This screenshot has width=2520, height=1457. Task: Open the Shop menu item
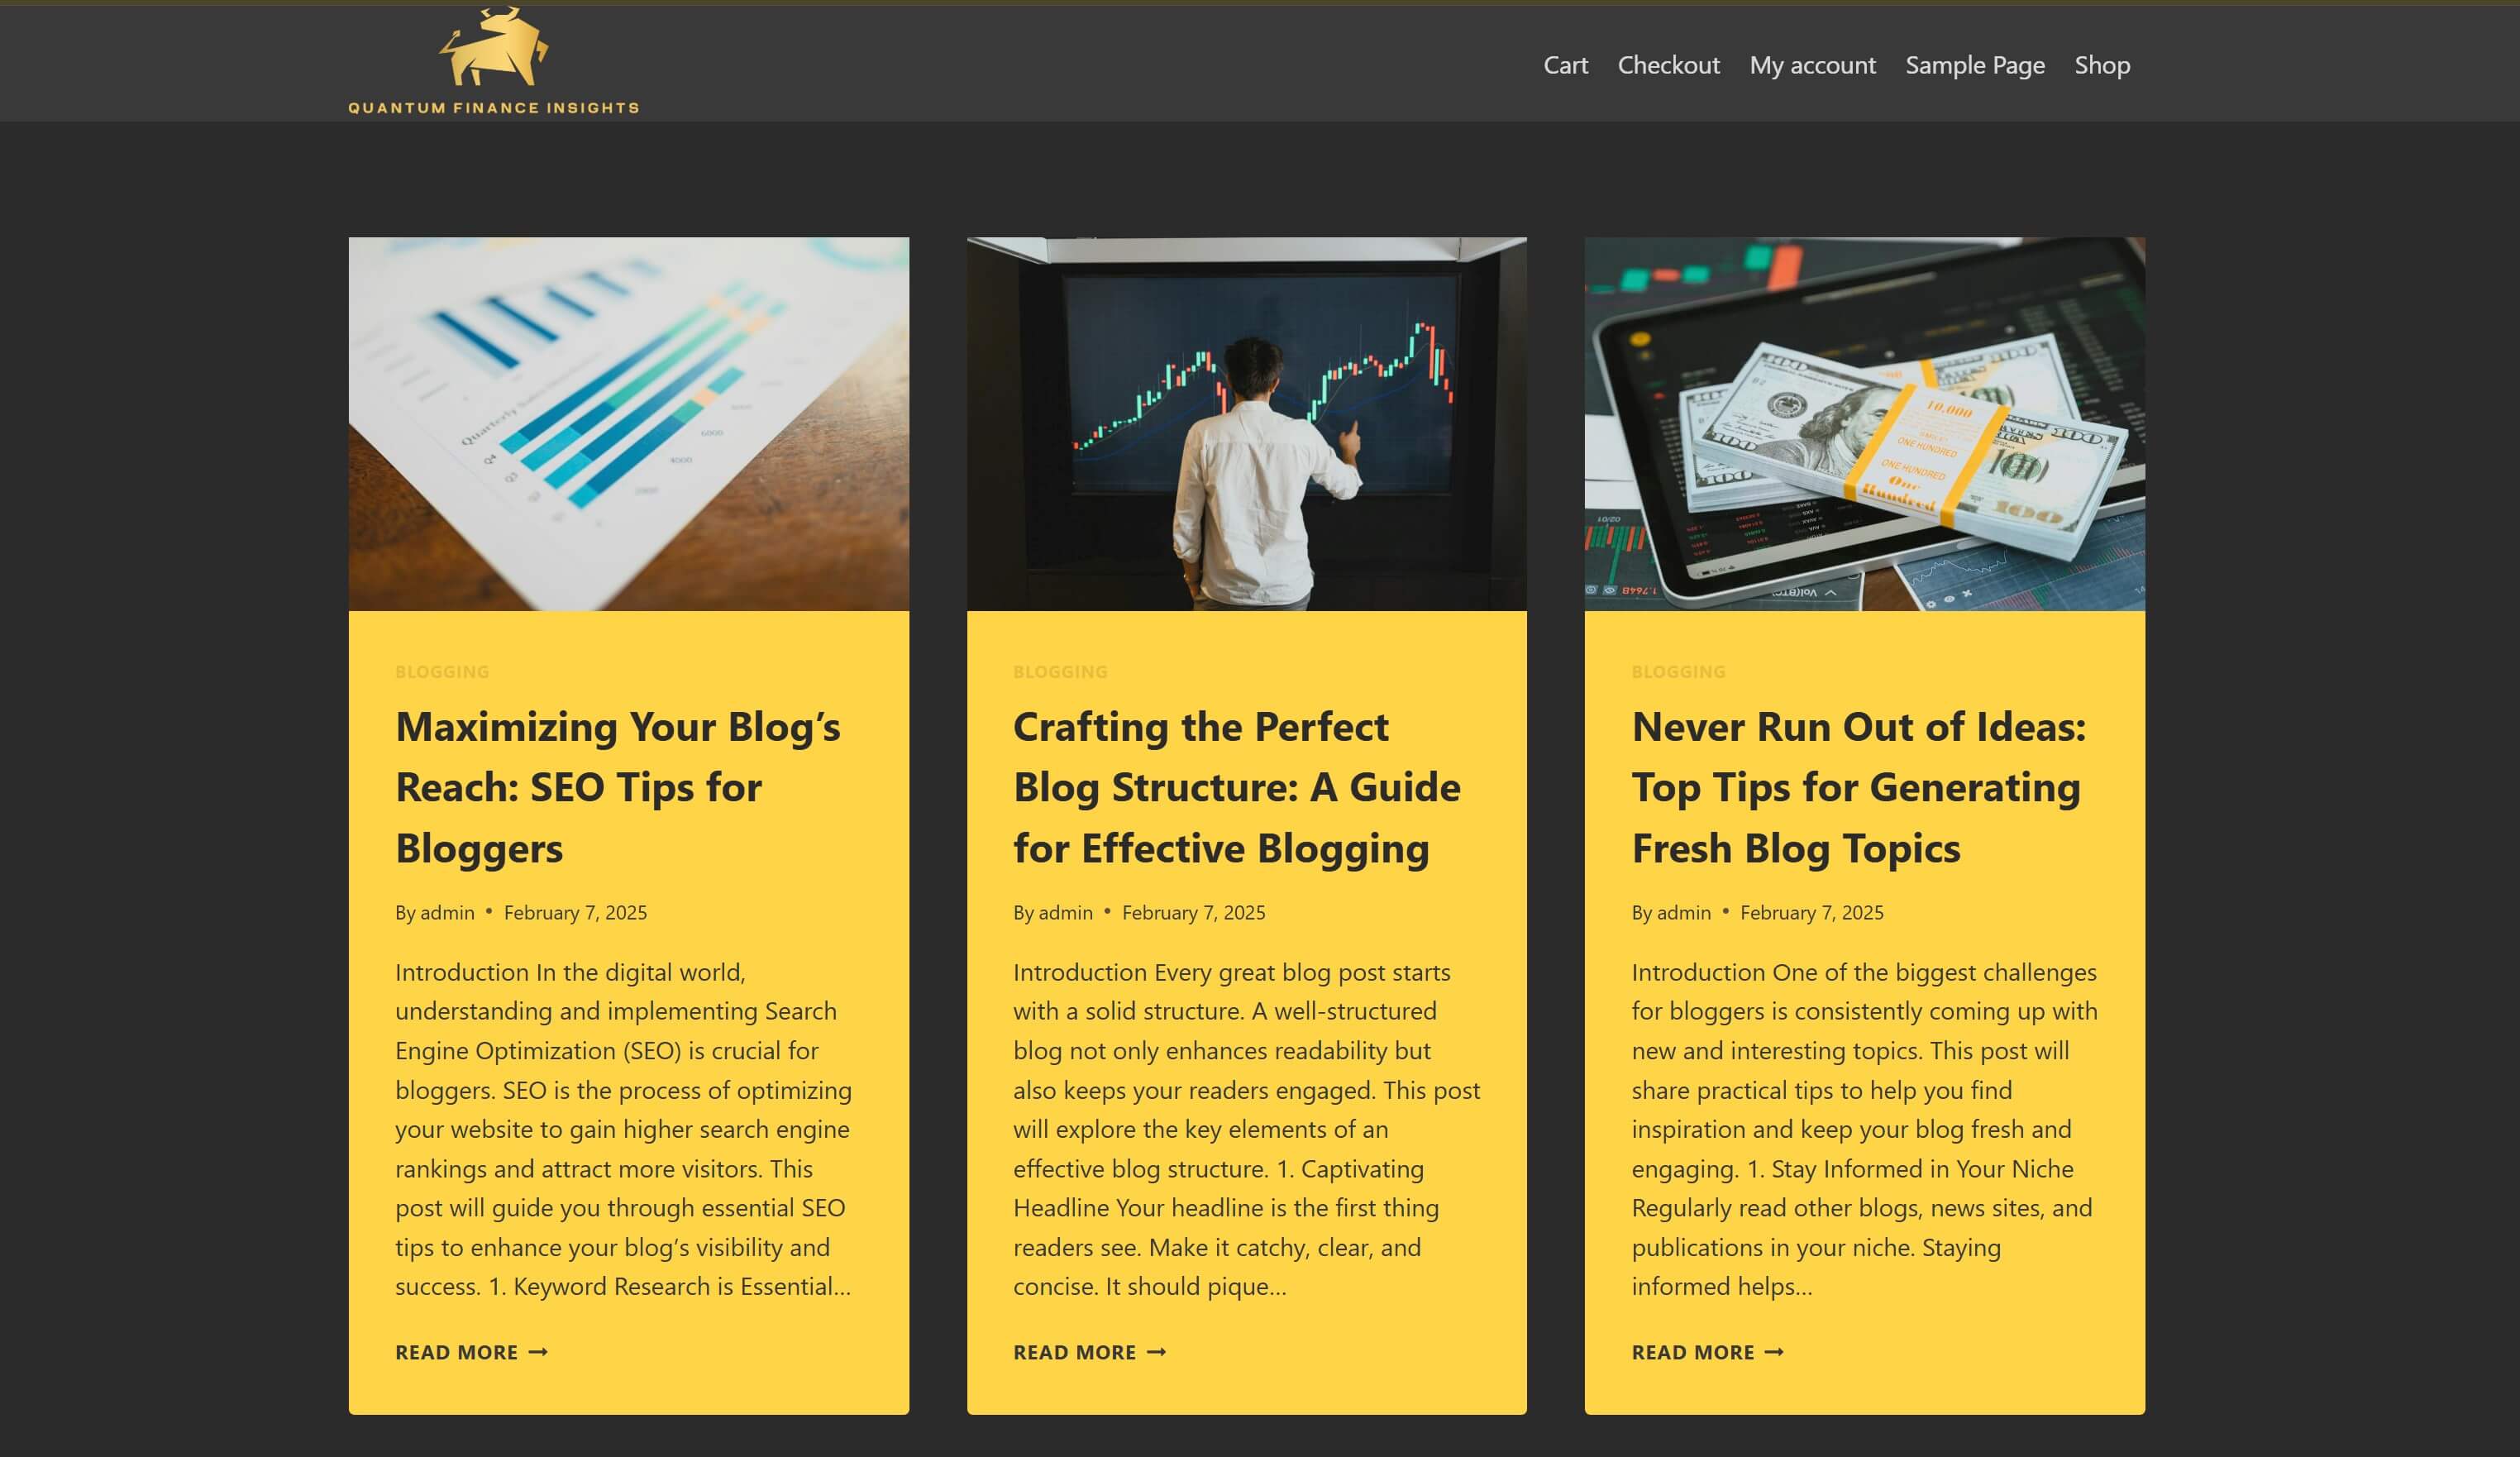tap(2101, 65)
